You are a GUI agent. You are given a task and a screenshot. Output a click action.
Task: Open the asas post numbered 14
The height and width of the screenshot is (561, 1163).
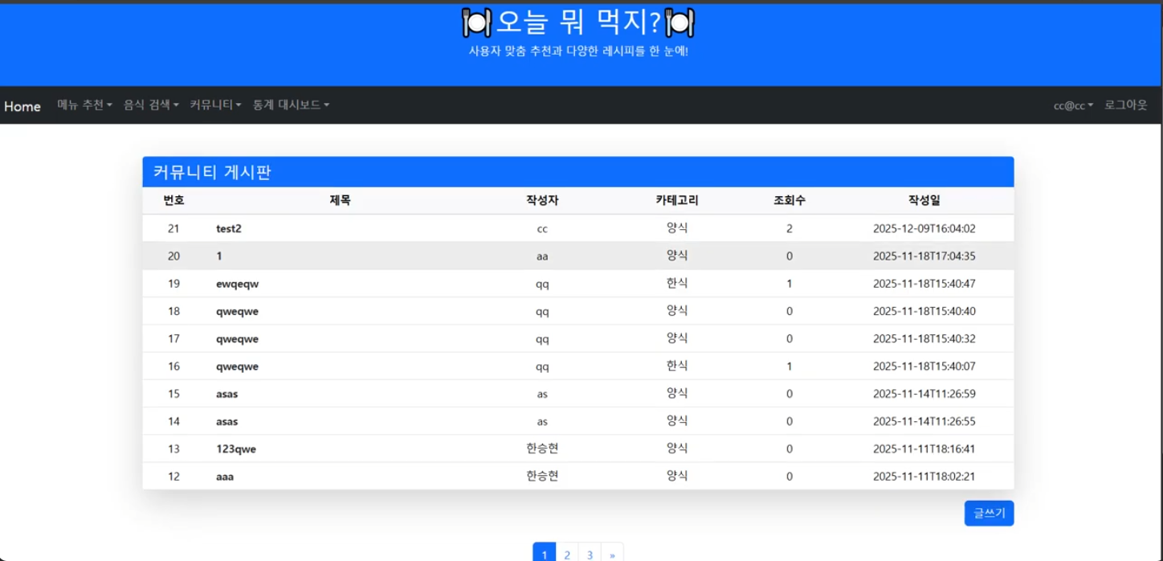point(226,421)
